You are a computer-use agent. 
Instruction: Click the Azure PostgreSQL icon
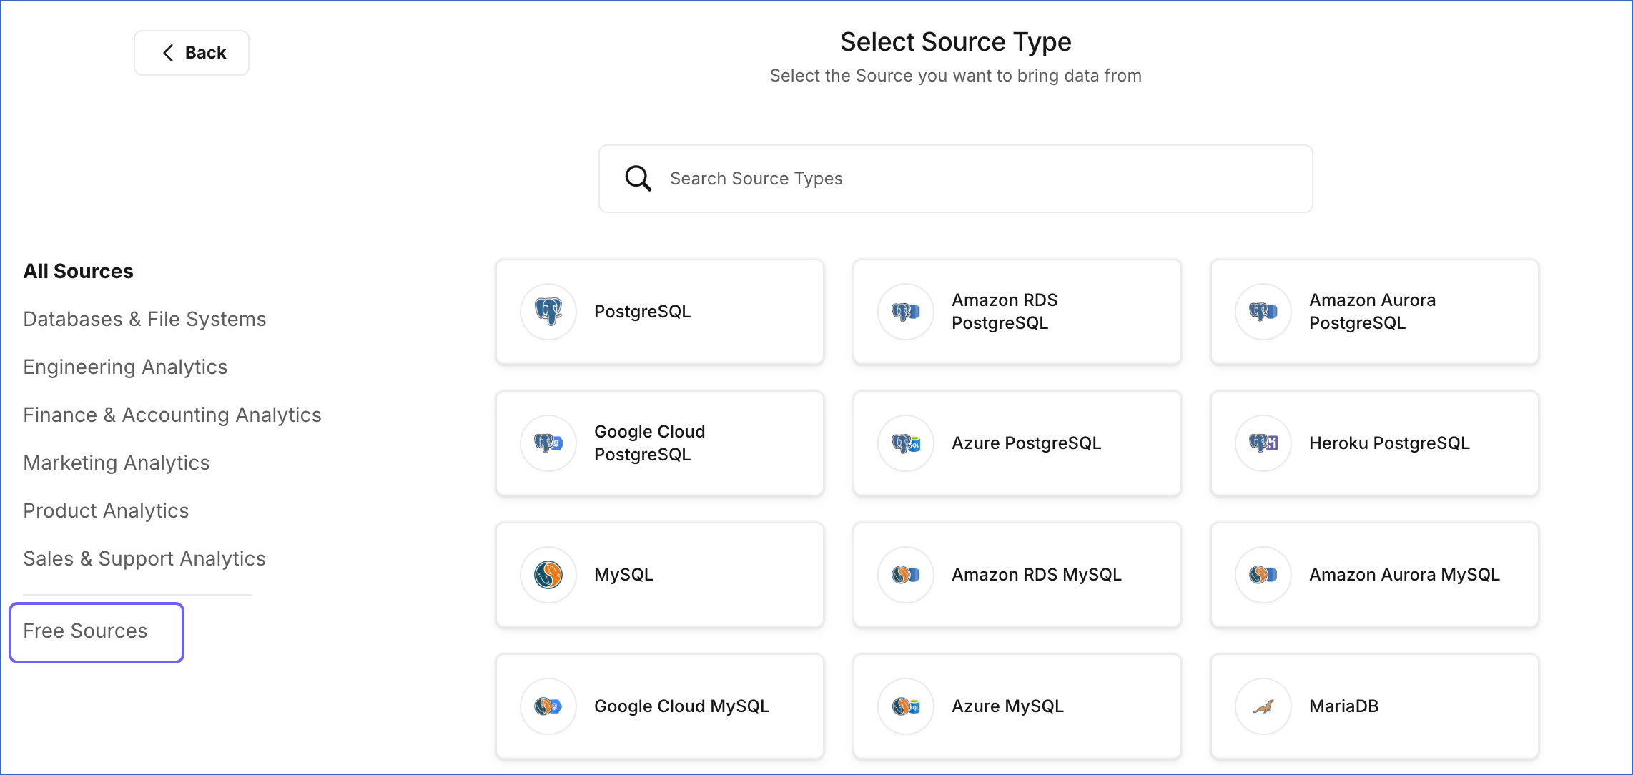906,443
